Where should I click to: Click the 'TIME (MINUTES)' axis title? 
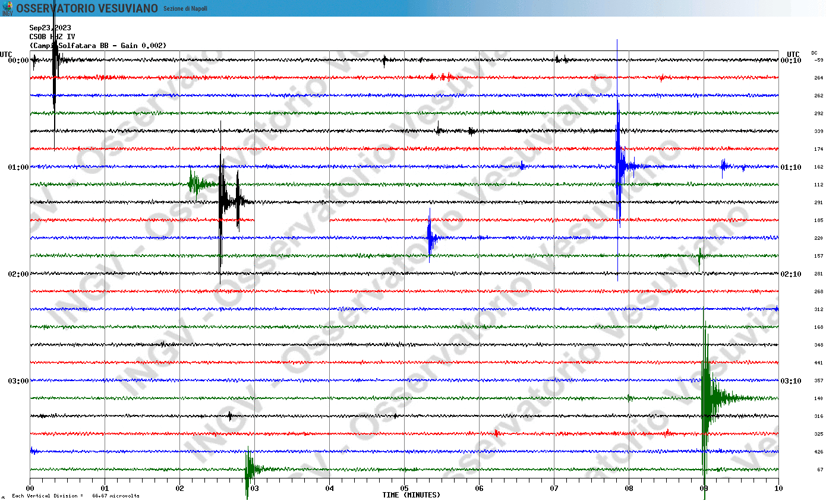pyautogui.click(x=411, y=495)
